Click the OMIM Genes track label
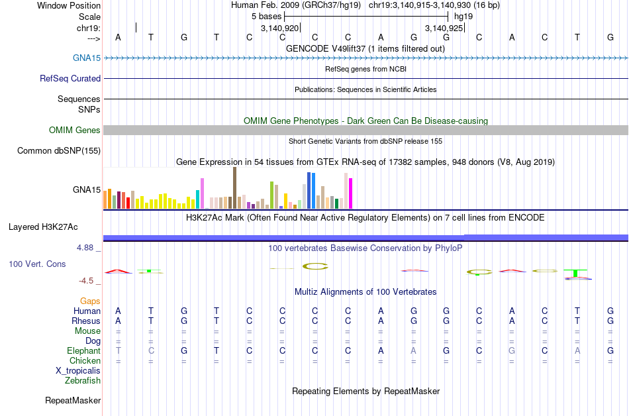Viewport: 629px width, 416px height. coord(75,130)
